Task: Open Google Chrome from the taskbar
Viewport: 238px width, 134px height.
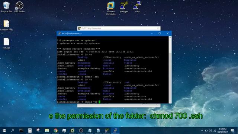Action: tap(55, 131)
